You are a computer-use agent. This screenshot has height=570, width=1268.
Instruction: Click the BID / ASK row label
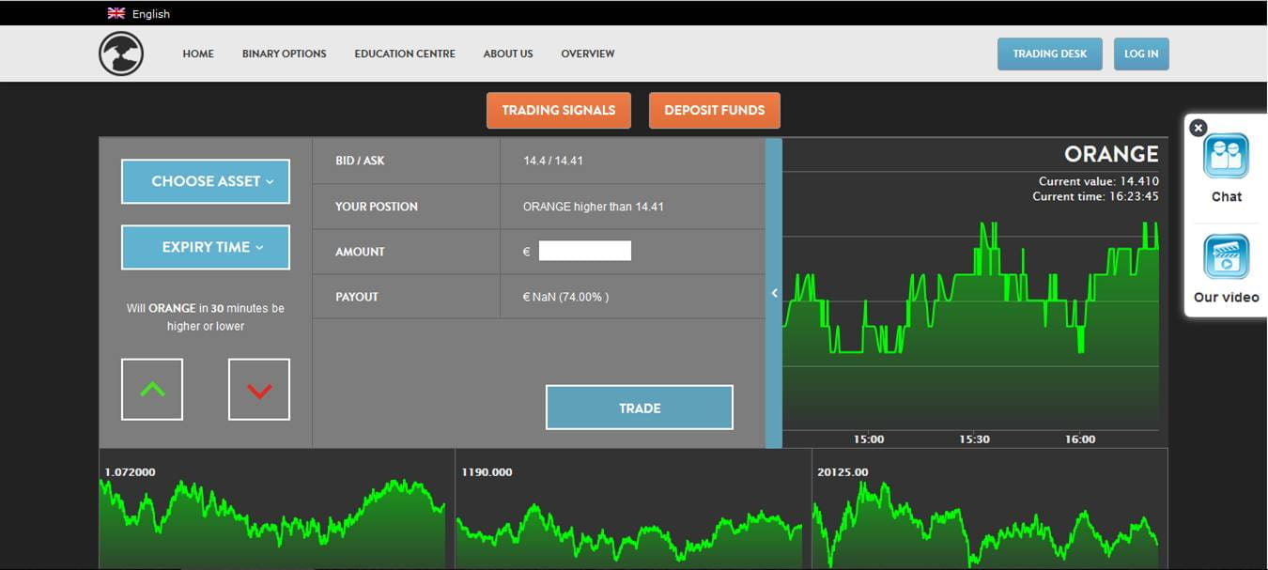pyautogui.click(x=360, y=161)
